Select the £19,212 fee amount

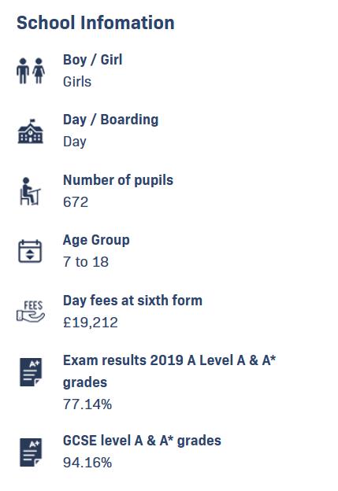(x=91, y=323)
